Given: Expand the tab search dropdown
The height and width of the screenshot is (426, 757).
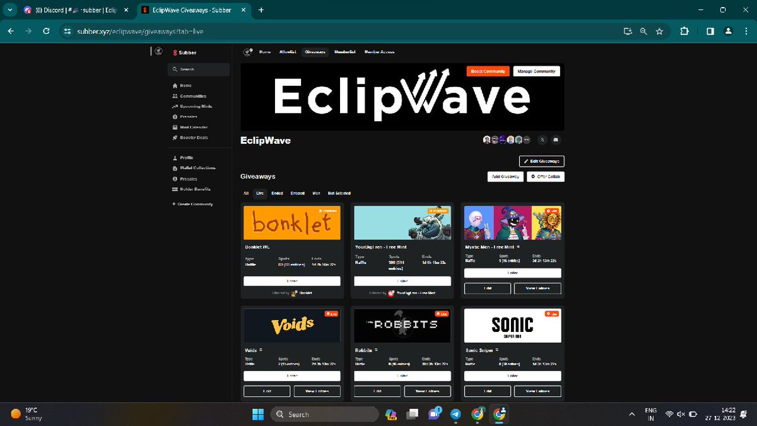Looking at the screenshot, I should [9, 10].
